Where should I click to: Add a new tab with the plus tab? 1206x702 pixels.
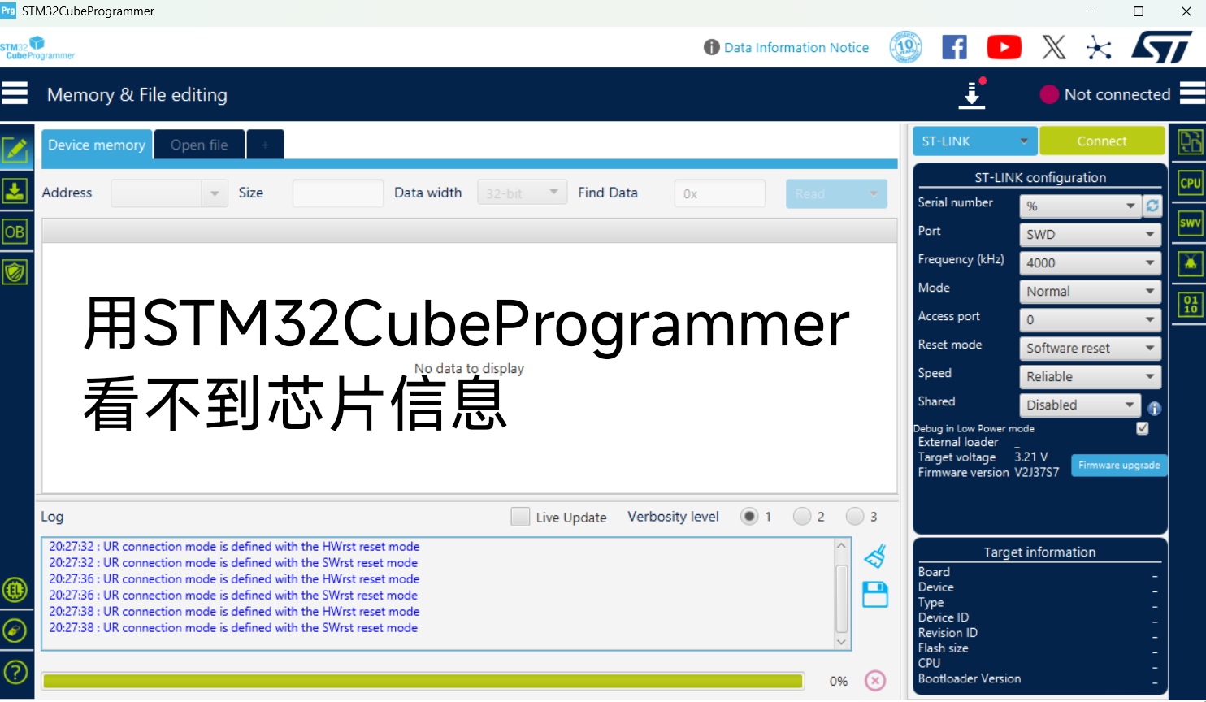click(265, 145)
